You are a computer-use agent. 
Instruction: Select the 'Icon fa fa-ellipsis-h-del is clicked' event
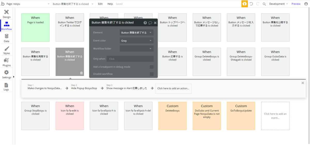point(138,116)
